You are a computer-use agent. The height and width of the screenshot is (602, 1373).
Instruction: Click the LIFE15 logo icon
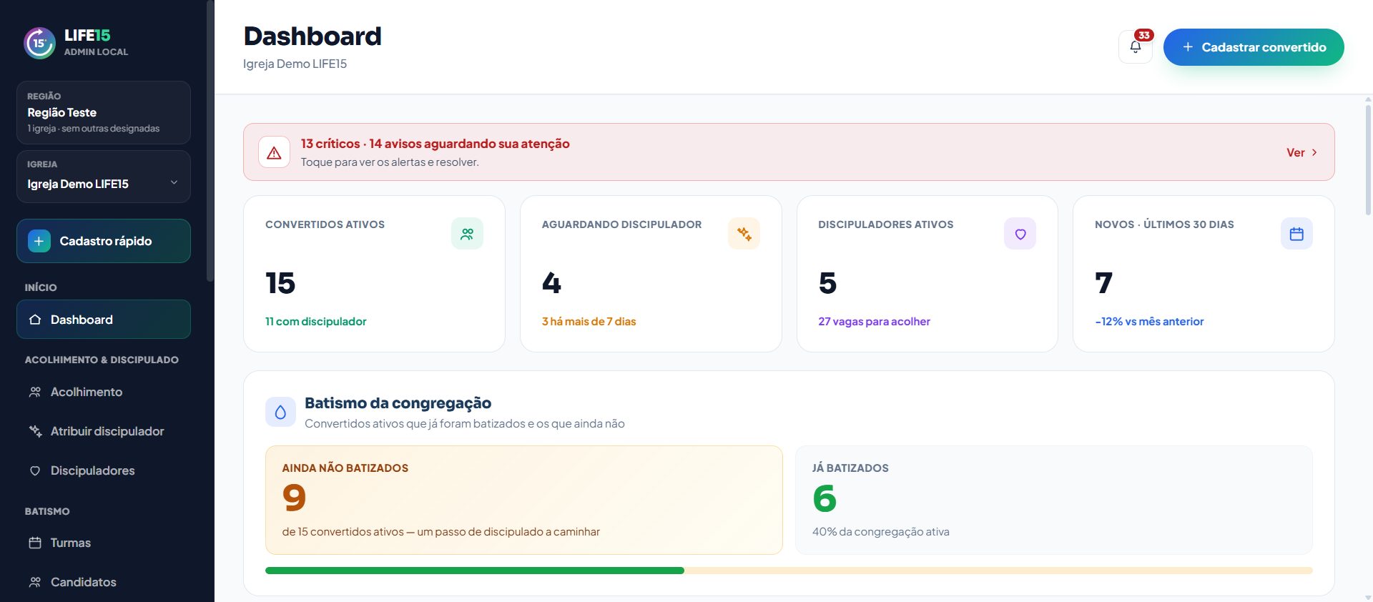click(x=39, y=43)
